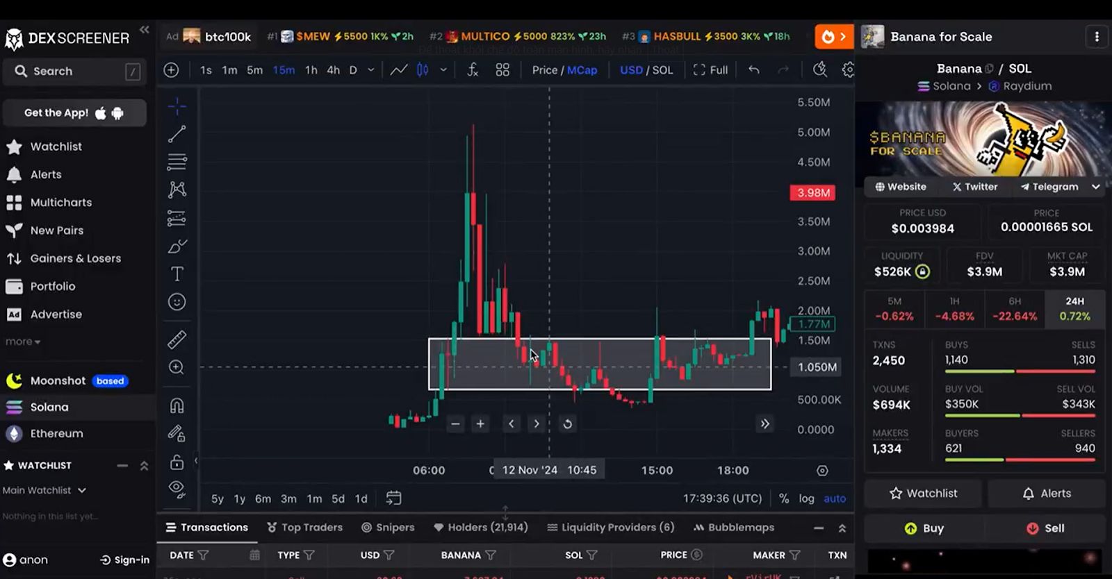Select the crosshair cursor tool
1112x579 pixels.
pos(177,106)
